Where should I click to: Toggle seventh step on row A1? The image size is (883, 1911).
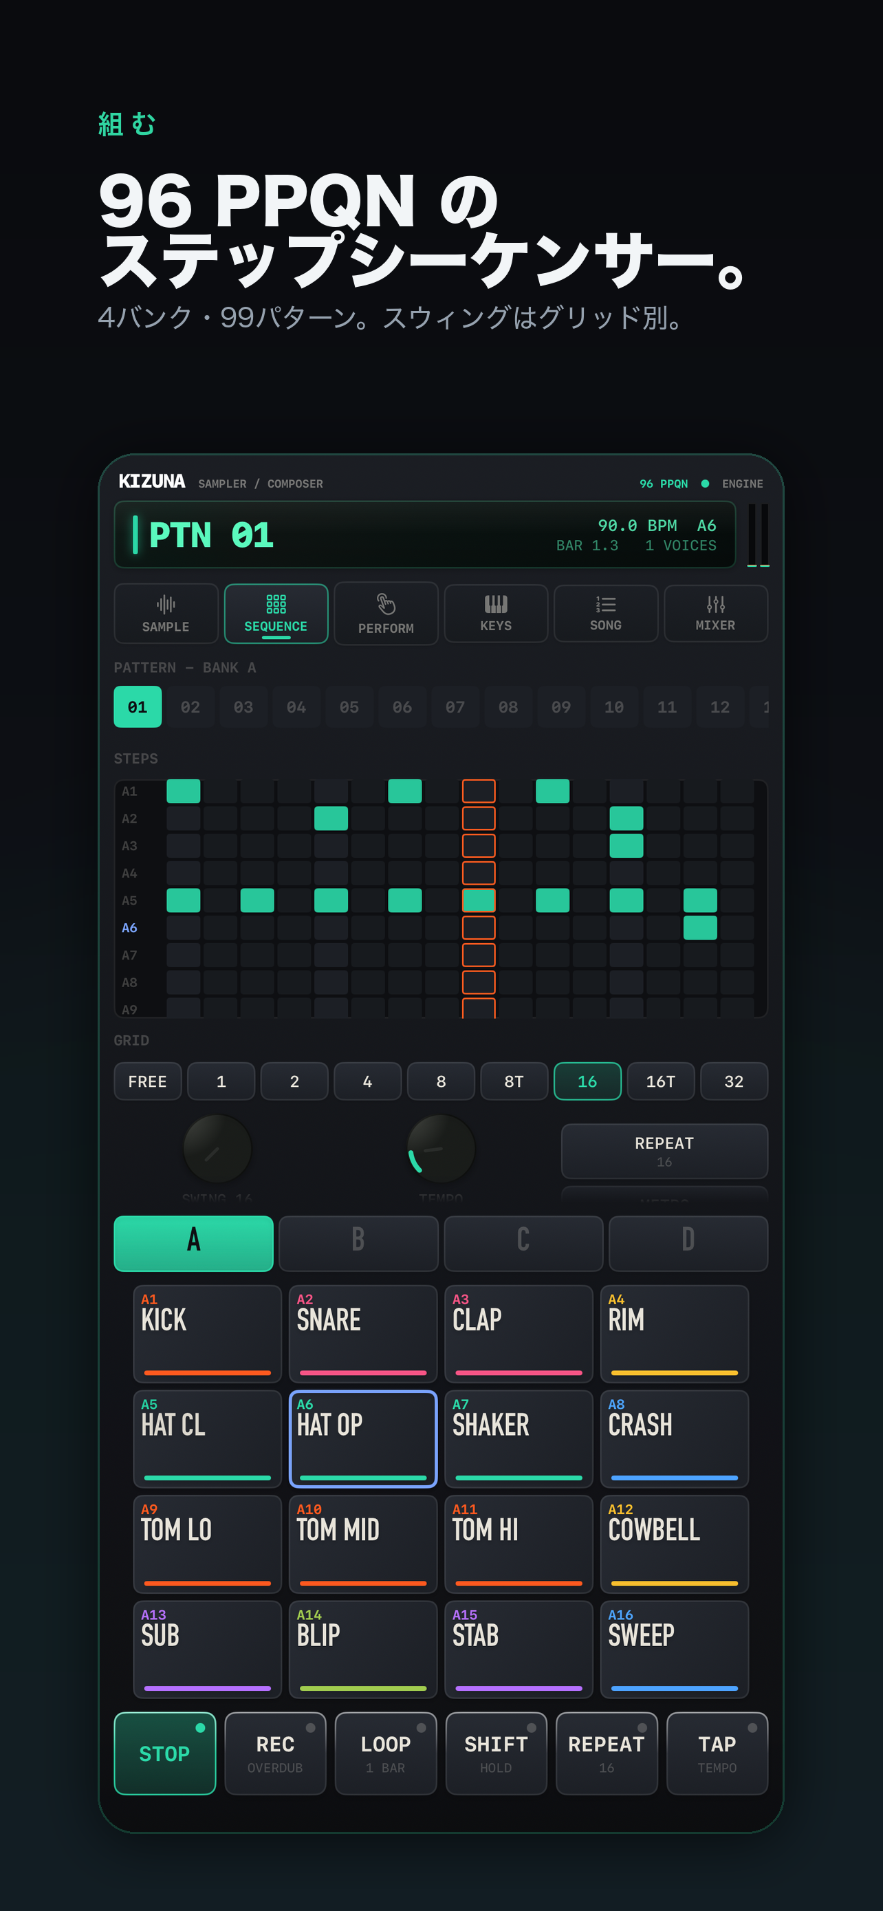(405, 791)
